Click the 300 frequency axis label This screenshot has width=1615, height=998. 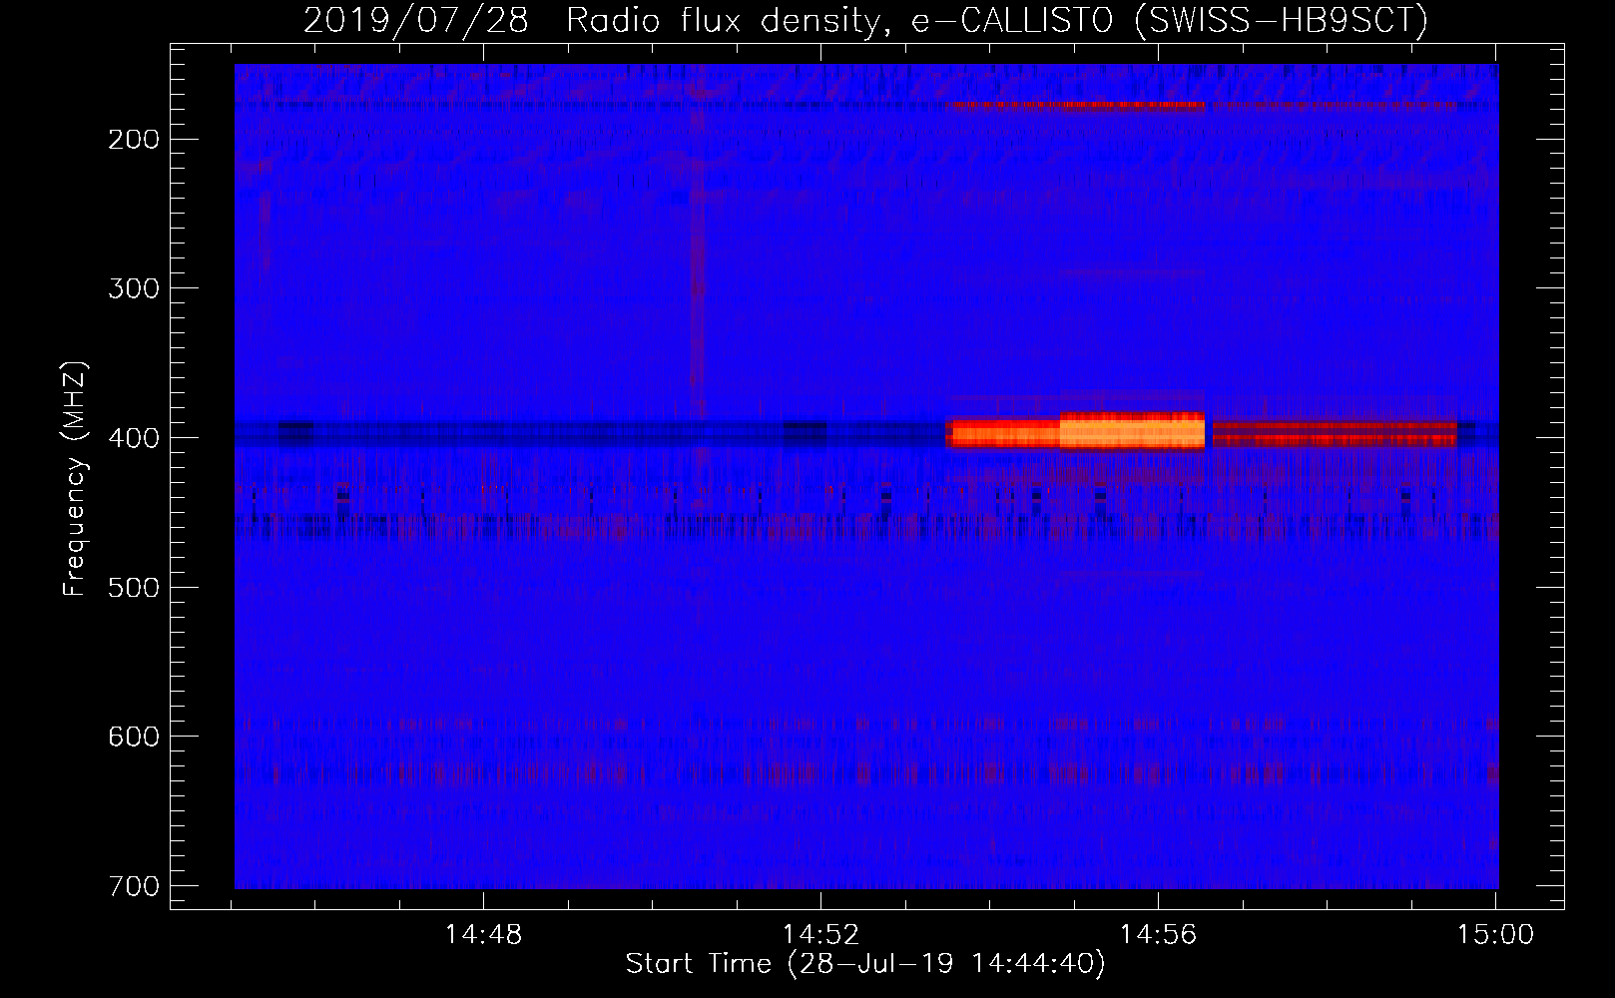pos(133,288)
